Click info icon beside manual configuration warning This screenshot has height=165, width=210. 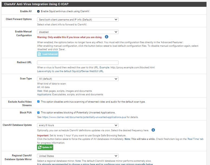click(106, 37)
